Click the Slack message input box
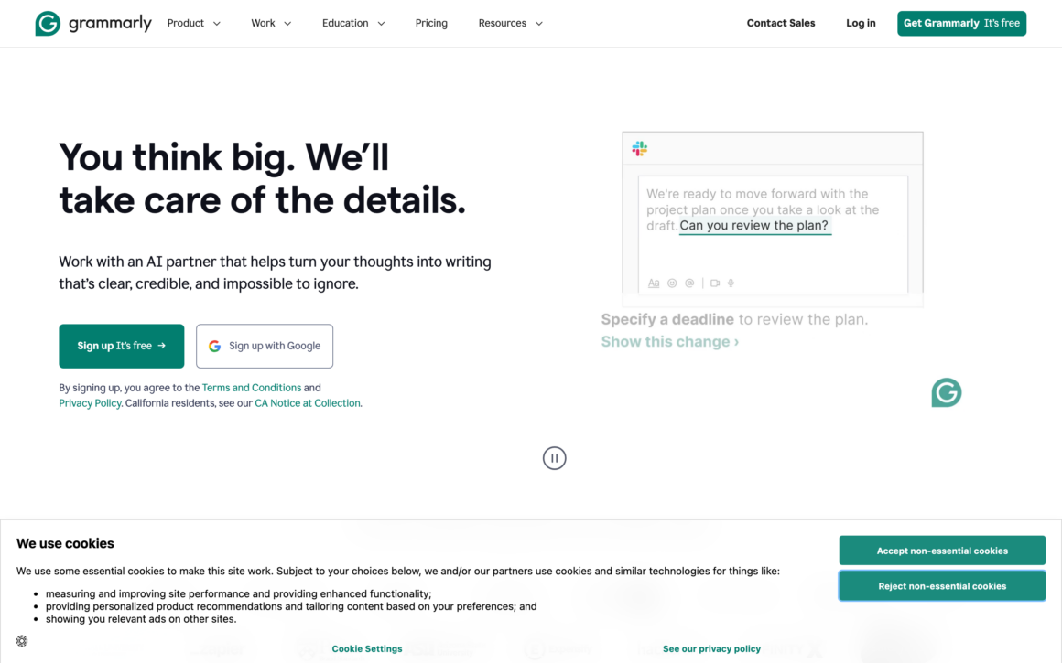Viewport: 1062px width, 663px height. click(773, 235)
